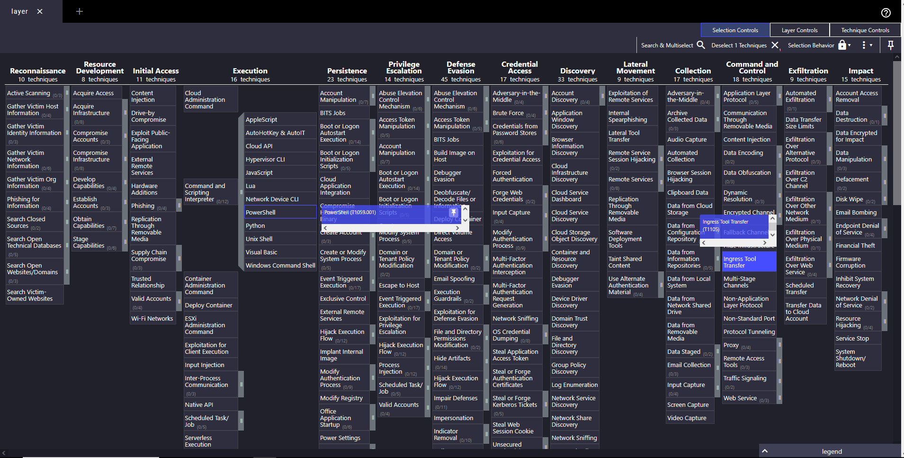904x458 pixels.
Task: Switch to Technique Controls tab
Action: [x=865, y=30]
